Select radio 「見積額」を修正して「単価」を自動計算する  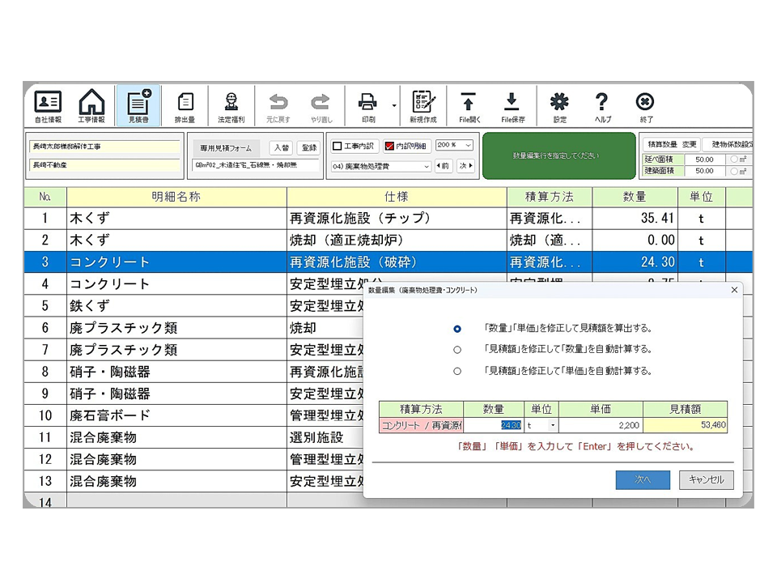(x=456, y=372)
